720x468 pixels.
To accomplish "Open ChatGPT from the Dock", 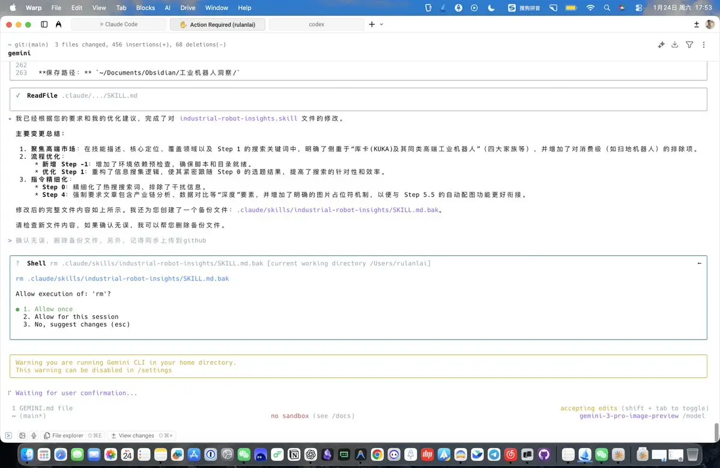I will click(x=311, y=455).
